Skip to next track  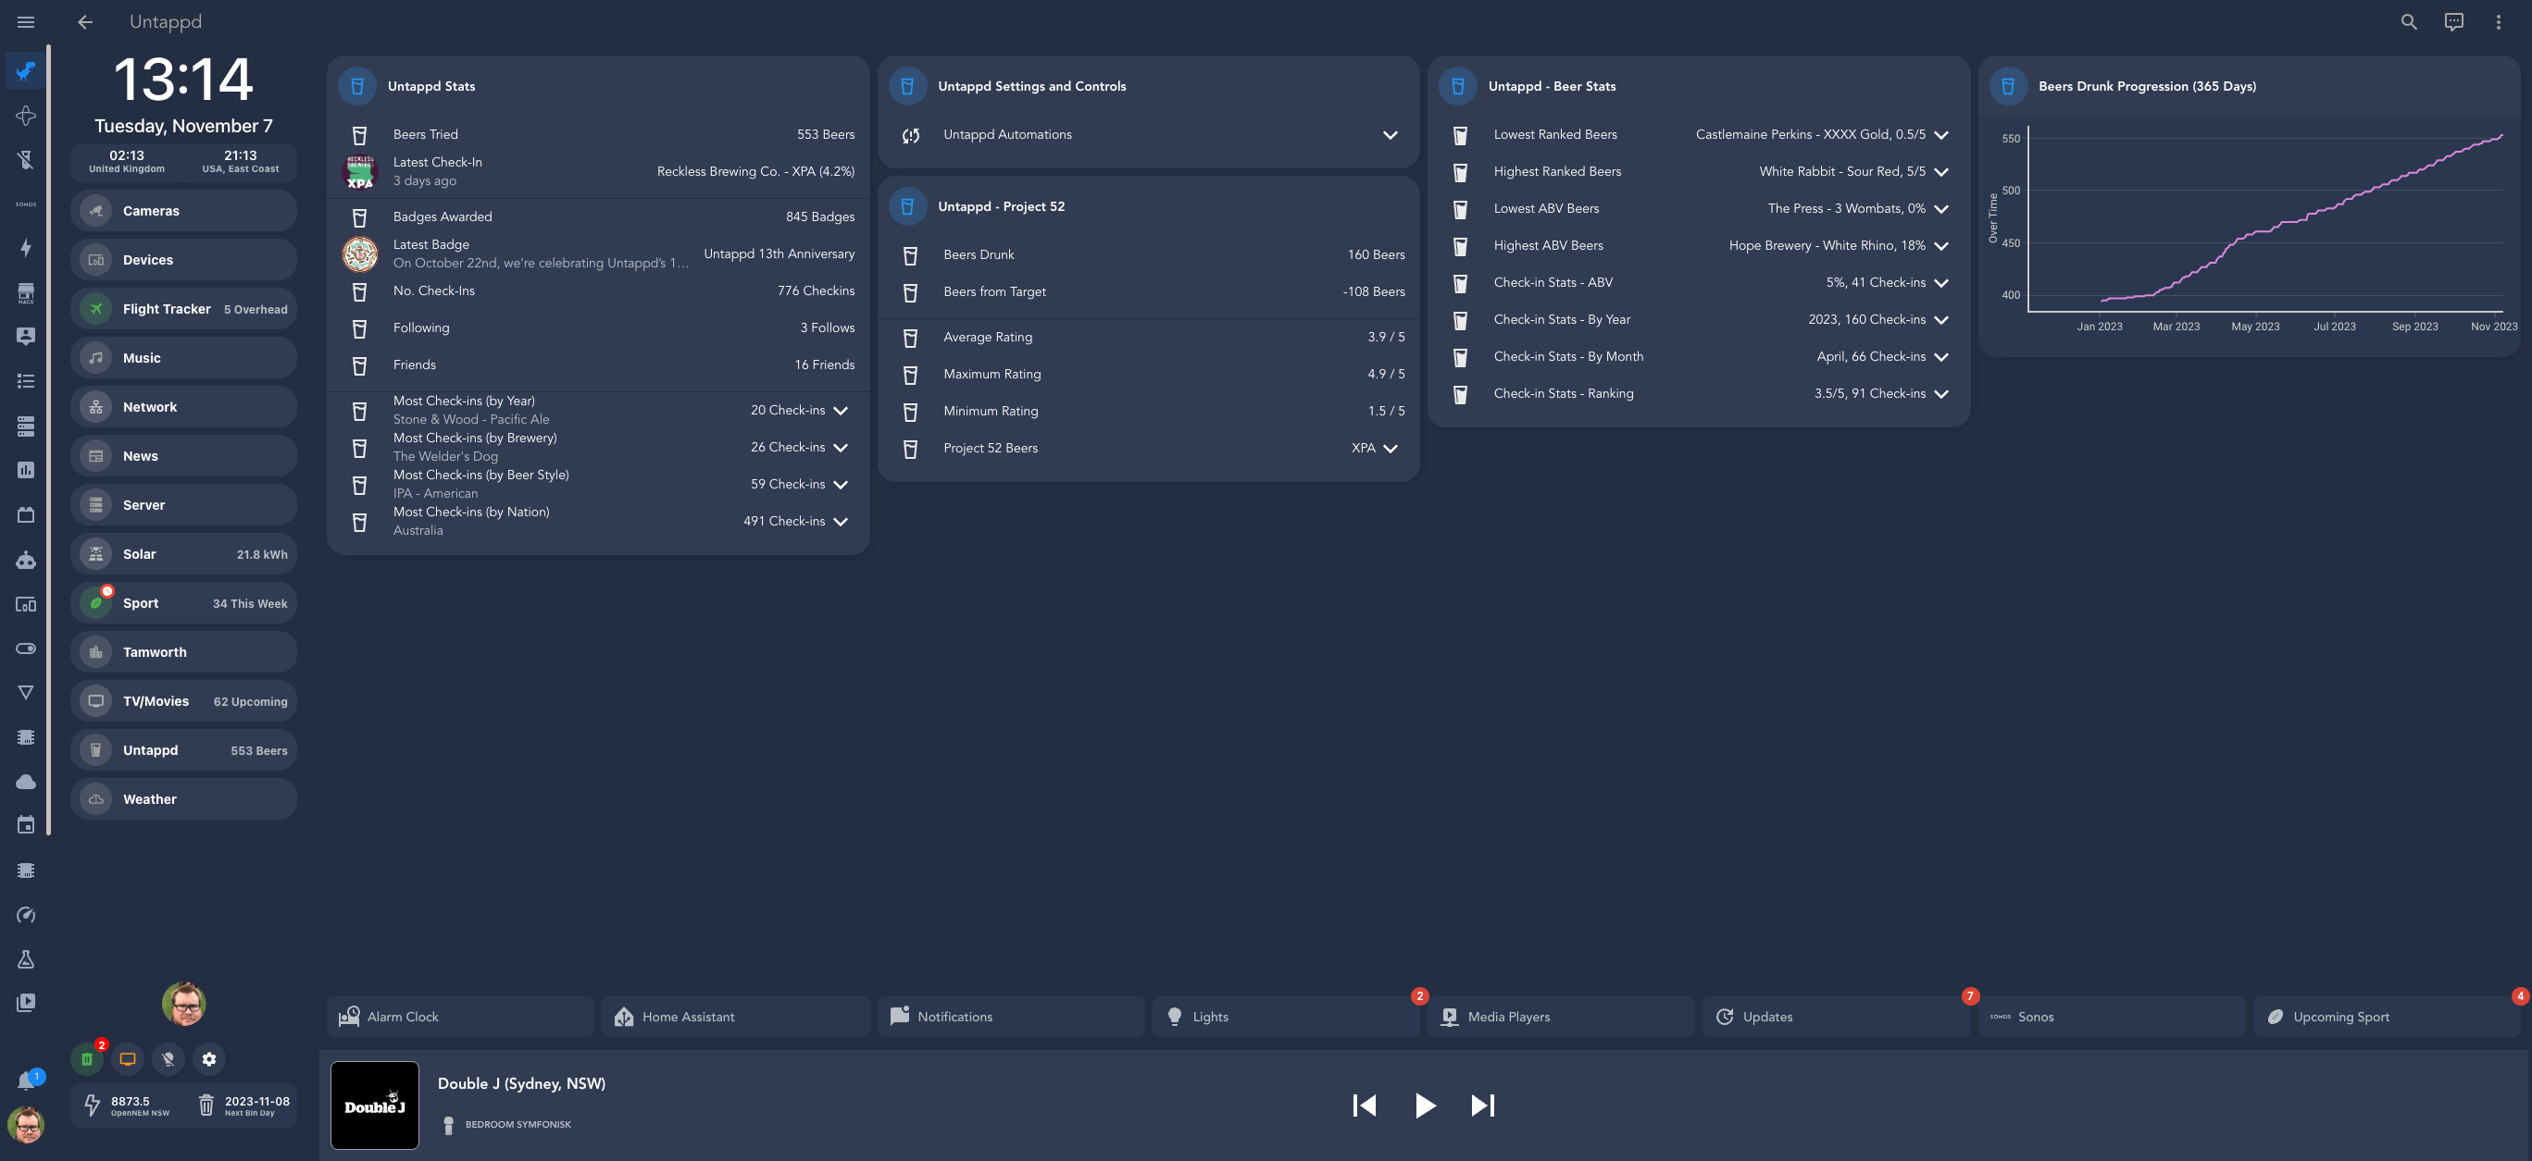coord(1482,1105)
